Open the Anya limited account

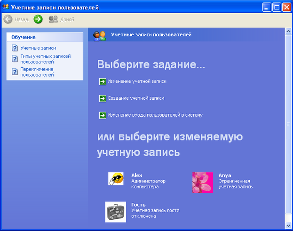click(236, 181)
